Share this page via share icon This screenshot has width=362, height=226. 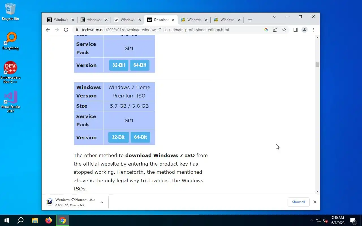point(275,30)
